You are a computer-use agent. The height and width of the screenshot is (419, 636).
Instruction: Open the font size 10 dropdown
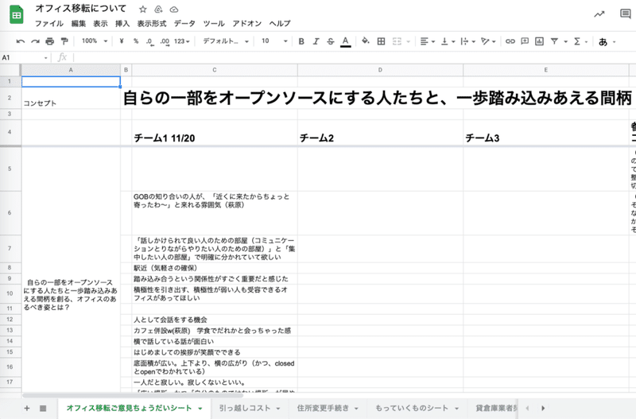(x=274, y=41)
